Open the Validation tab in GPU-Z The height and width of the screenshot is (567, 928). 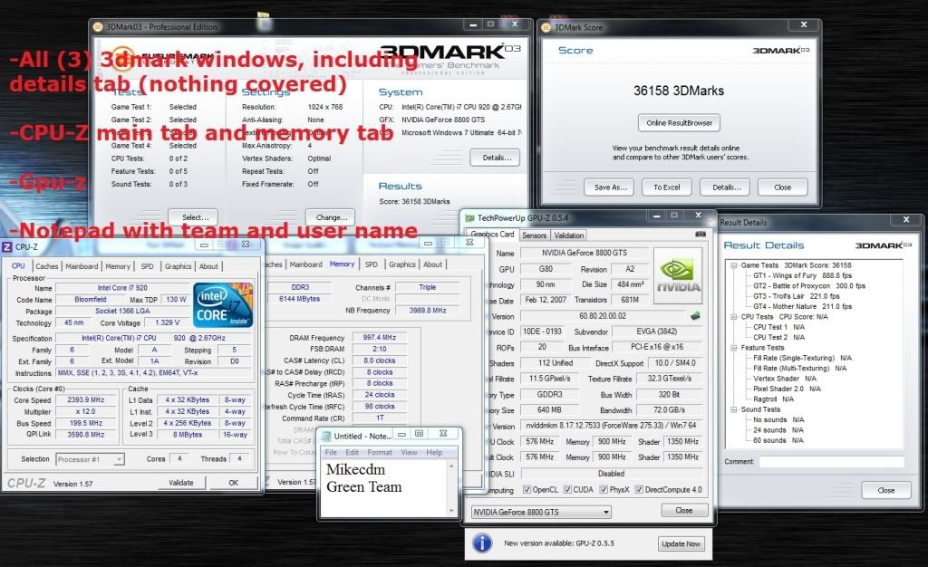pos(569,235)
